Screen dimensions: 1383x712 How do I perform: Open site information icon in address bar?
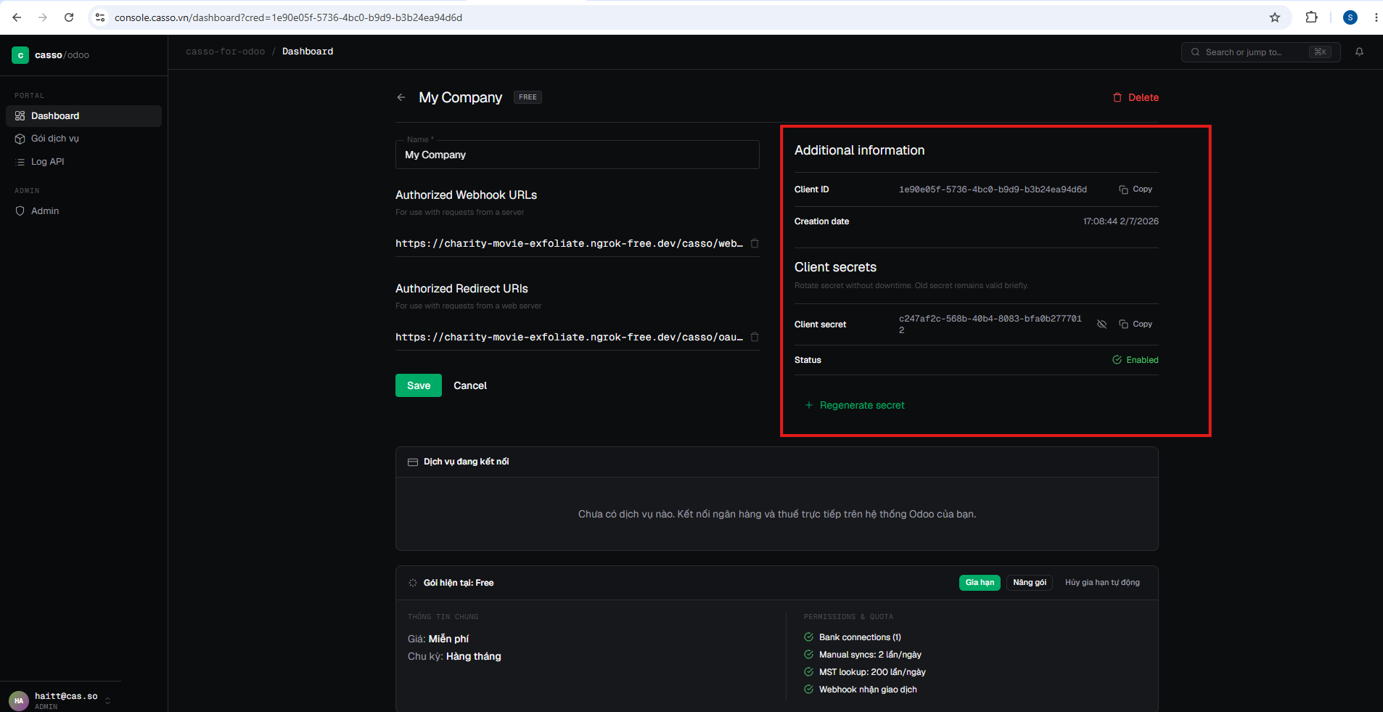100,17
